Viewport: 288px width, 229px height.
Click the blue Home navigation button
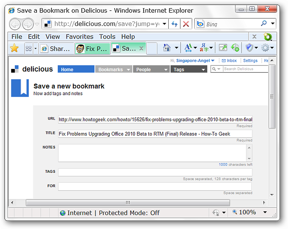(76, 69)
